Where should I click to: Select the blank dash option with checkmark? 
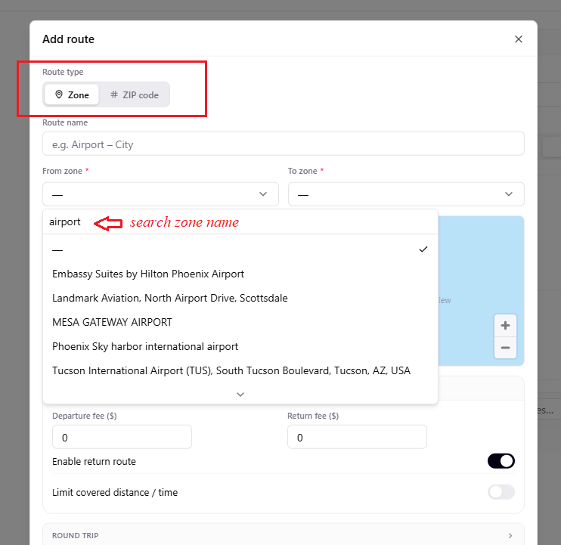point(240,249)
